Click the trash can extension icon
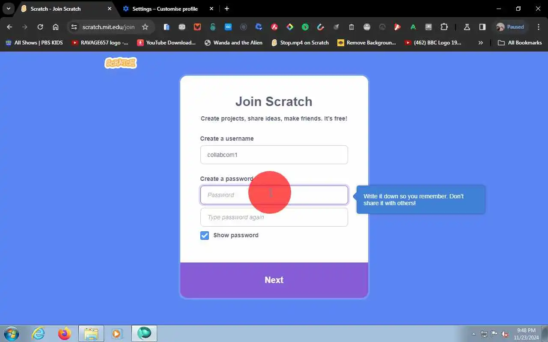The width and height of the screenshot is (548, 342). point(351,27)
